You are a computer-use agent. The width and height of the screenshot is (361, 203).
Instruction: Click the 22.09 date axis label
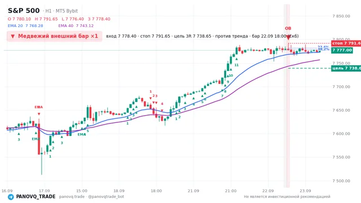[268, 191]
